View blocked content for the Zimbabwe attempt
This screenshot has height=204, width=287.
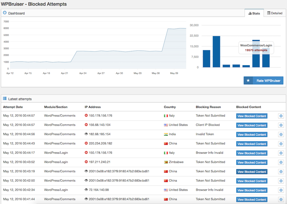[252, 162]
